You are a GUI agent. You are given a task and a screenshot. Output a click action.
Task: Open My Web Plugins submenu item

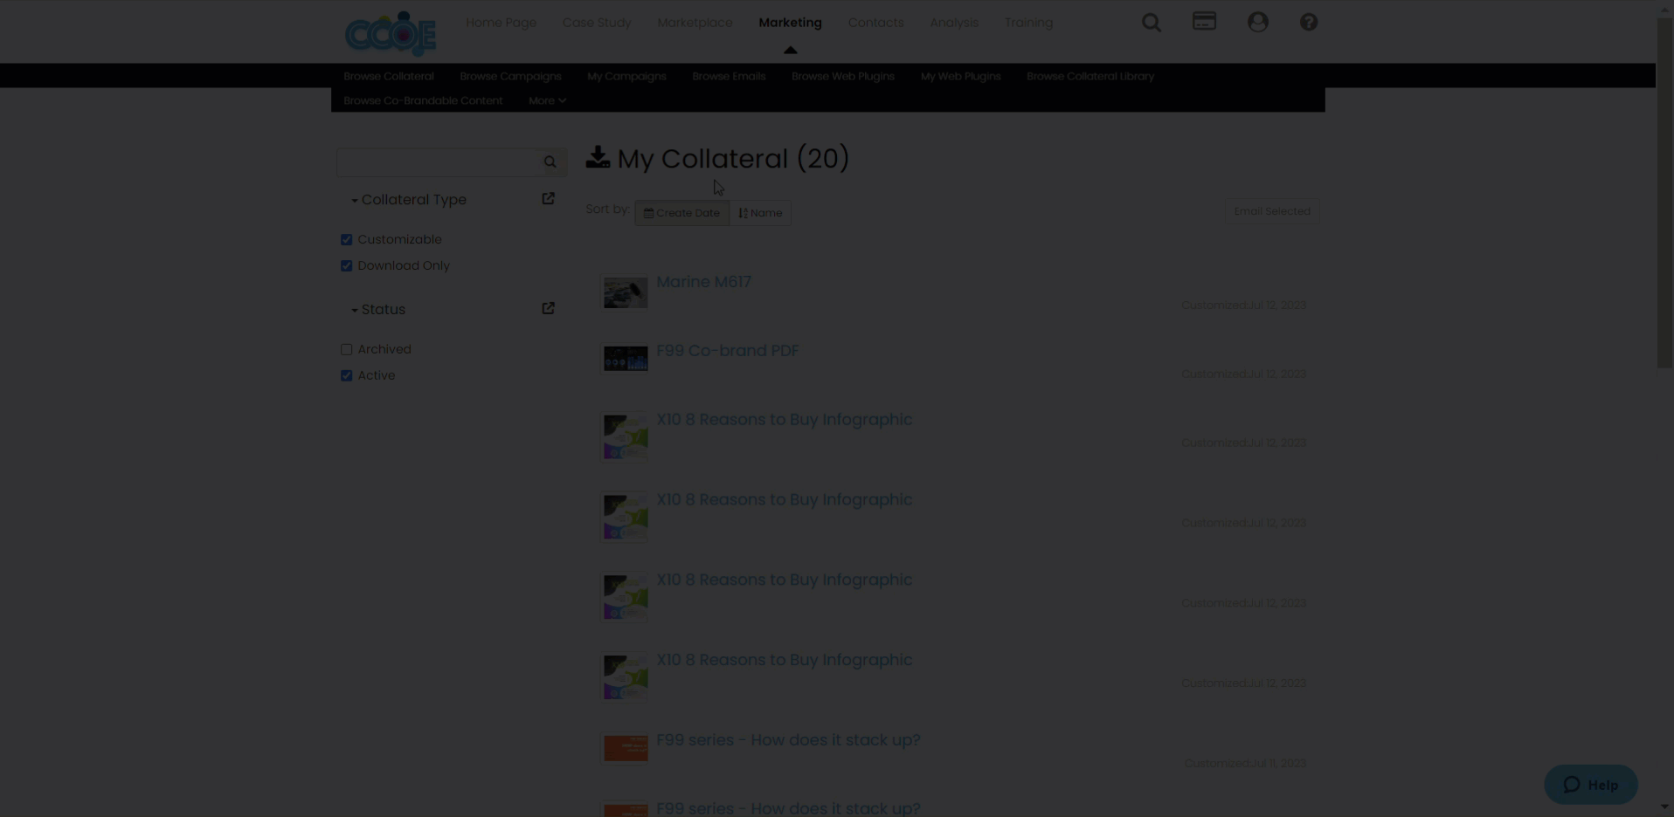click(x=960, y=76)
